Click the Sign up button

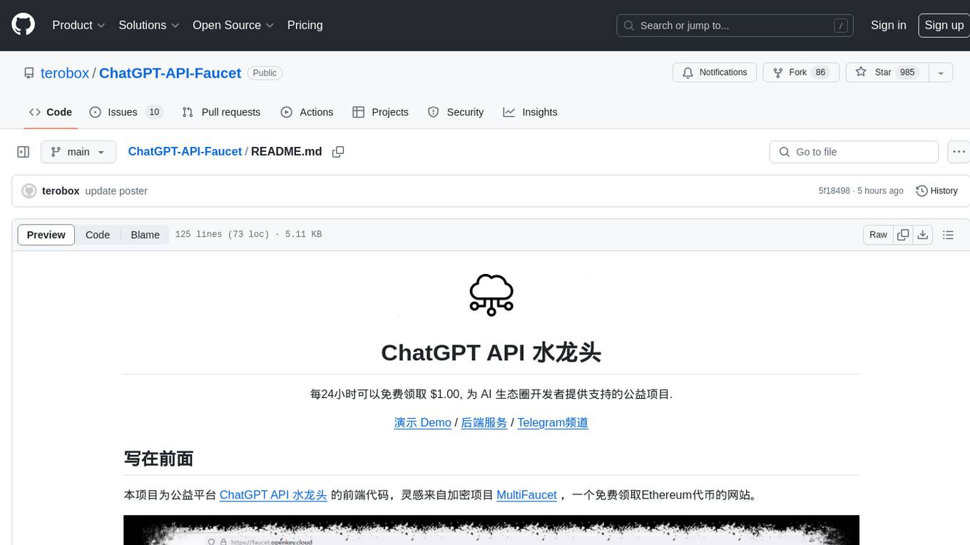pyautogui.click(x=944, y=25)
